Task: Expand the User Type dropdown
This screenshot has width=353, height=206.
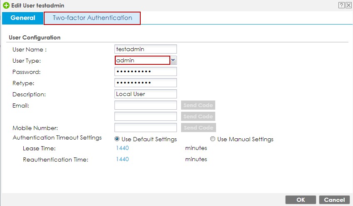Action: [173, 61]
